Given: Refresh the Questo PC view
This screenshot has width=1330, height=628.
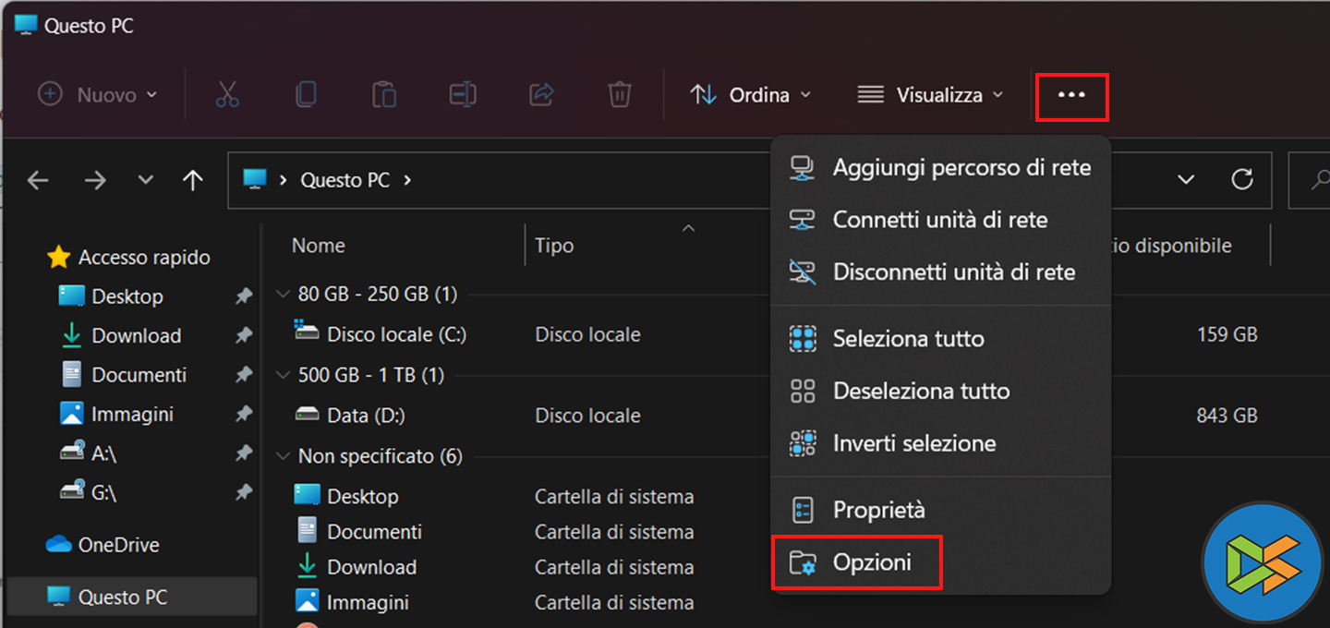Looking at the screenshot, I should tap(1242, 179).
